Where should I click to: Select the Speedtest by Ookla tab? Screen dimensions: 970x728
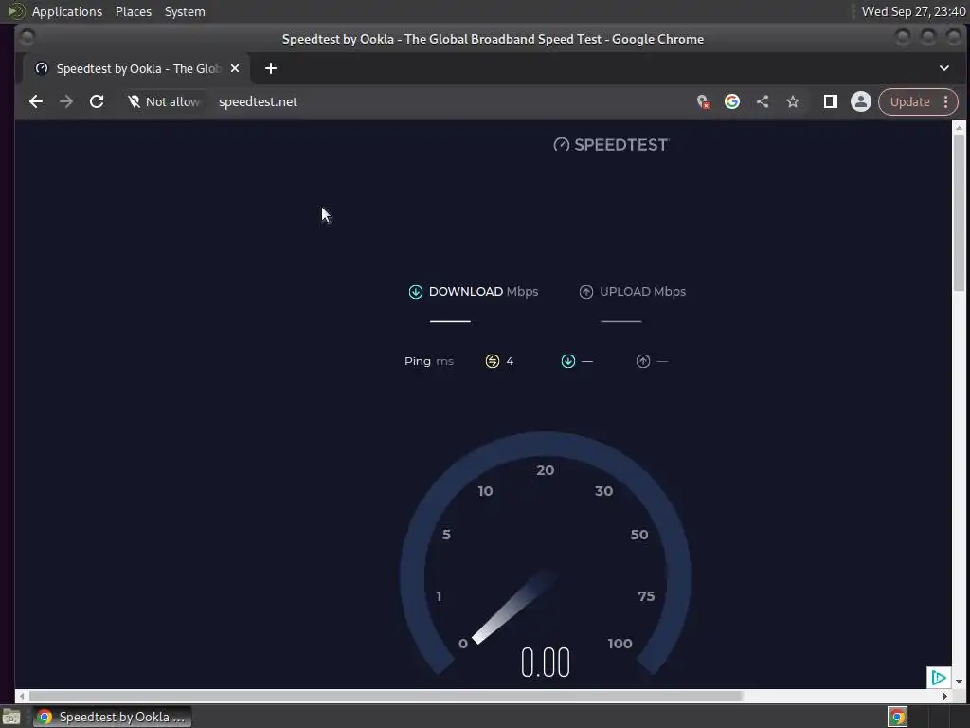[x=136, y=68]
